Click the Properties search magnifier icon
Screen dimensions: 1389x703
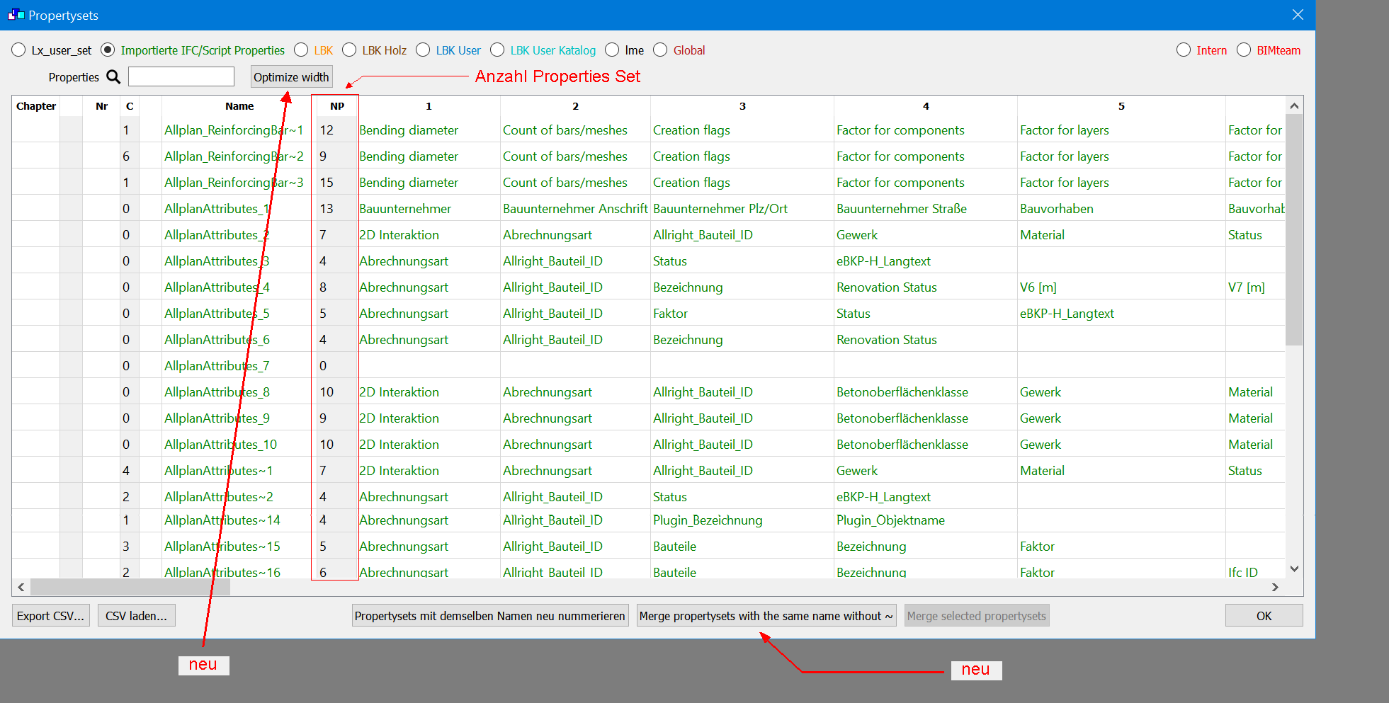tap(113, 76)
